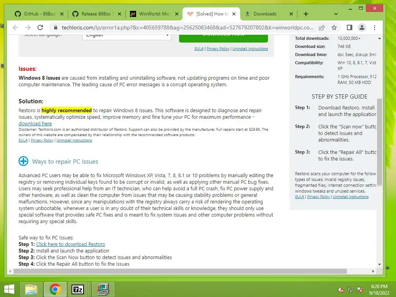
Task: Open 7-Zip from the taskbar
Action: tap(78, 289)
